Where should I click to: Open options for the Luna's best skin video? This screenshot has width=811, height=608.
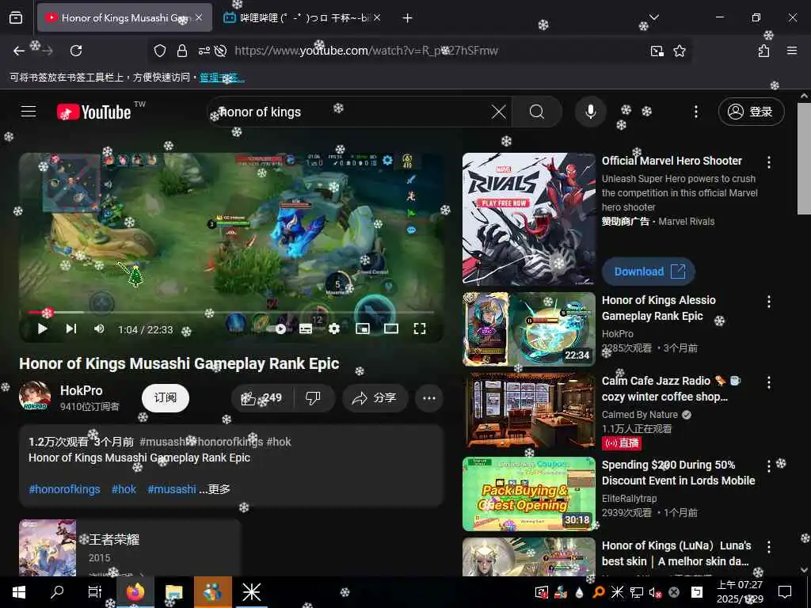click(x=769, y=547)
